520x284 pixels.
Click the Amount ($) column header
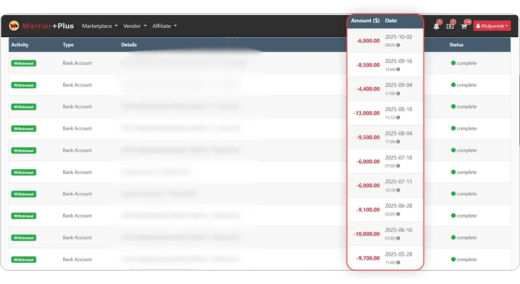365,20
